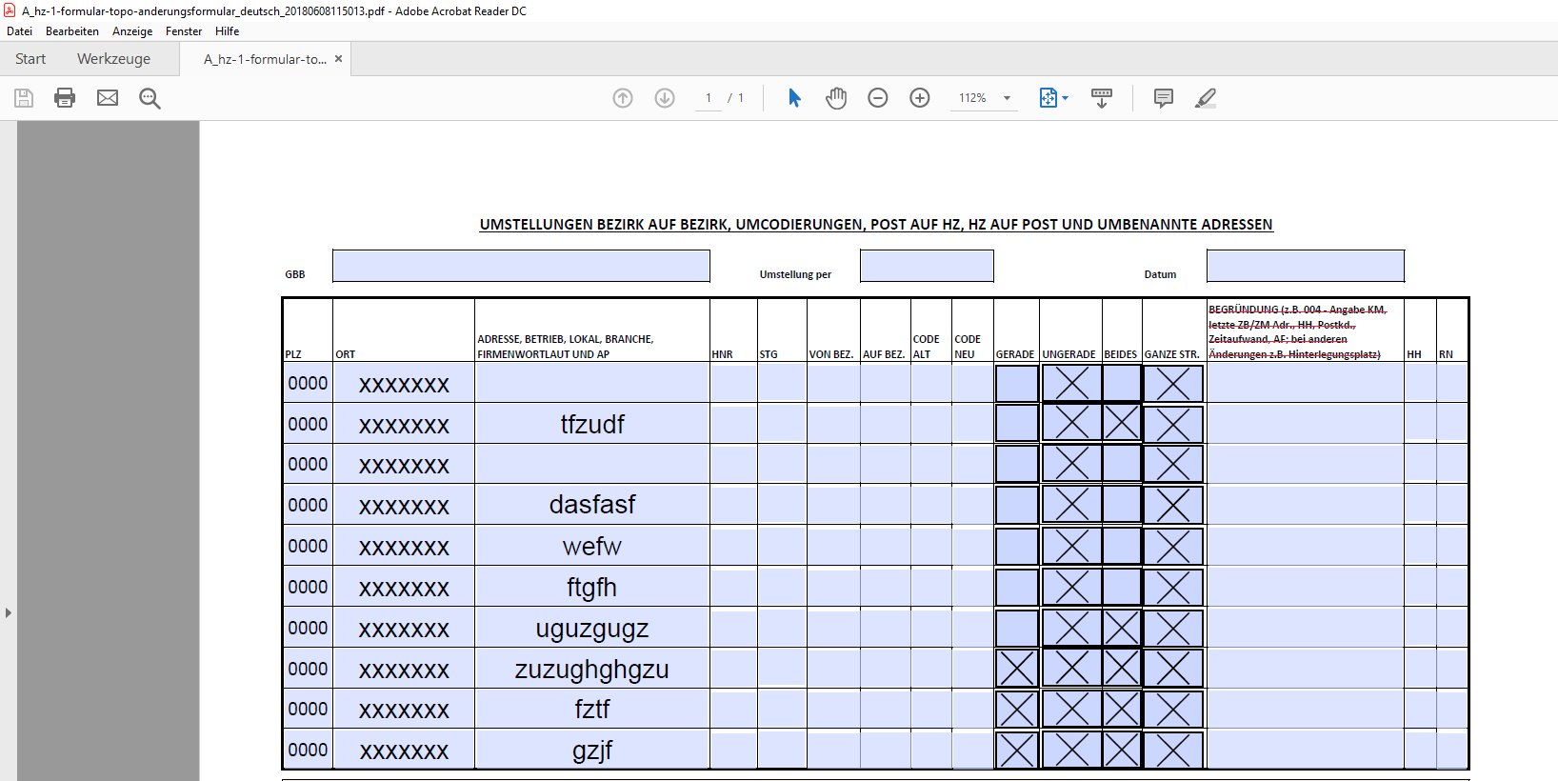Viewport: 1558px width, 781px height.
Task: Click the STG cell in the dasfasf row
Action: click(x=782, y=505)
